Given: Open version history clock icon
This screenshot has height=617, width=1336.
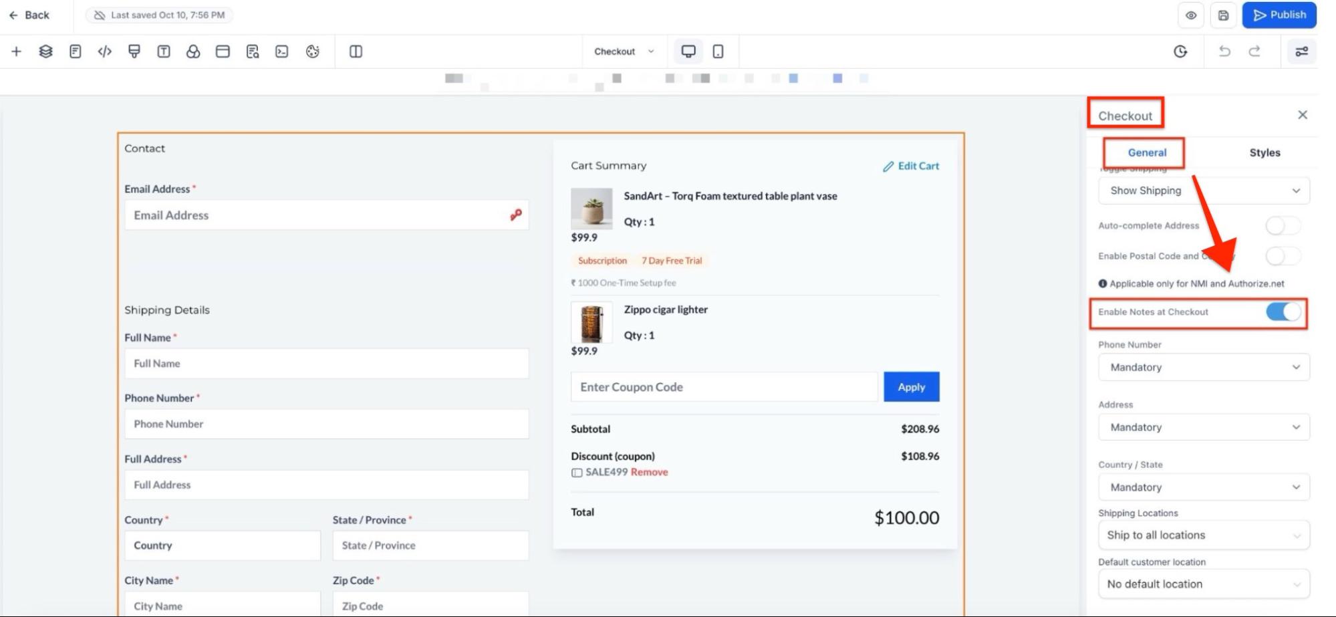Looking at the screenshot, I should 1180,51.
